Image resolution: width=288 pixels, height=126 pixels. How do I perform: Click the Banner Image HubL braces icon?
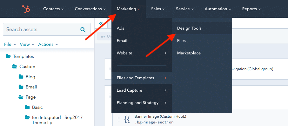127,119
